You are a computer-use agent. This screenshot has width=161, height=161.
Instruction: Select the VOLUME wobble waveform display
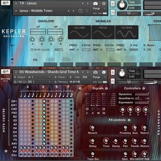(x=80, y=32)
